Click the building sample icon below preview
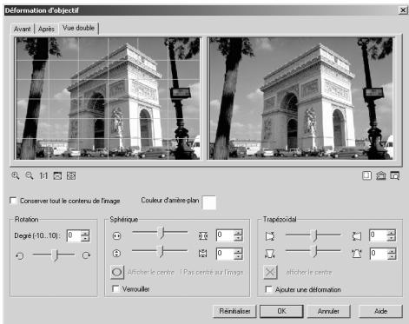 pos(380,175)
